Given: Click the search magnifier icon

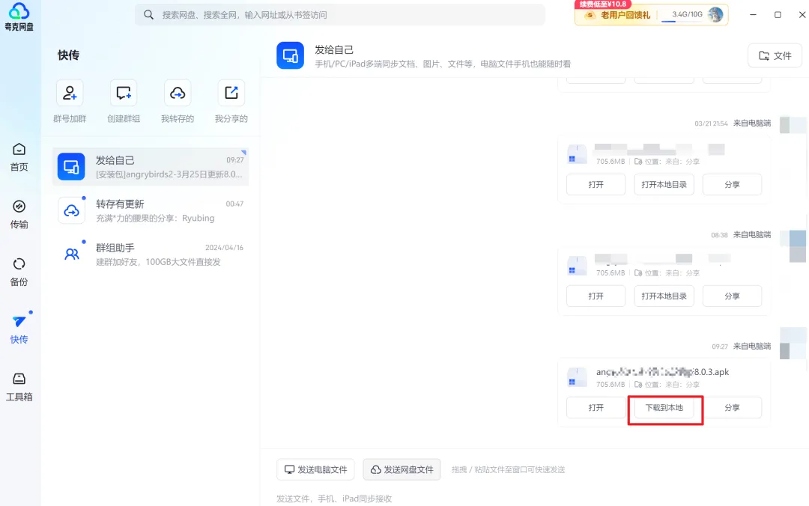Looking at the screenshot, I should (x=148, y=15).
